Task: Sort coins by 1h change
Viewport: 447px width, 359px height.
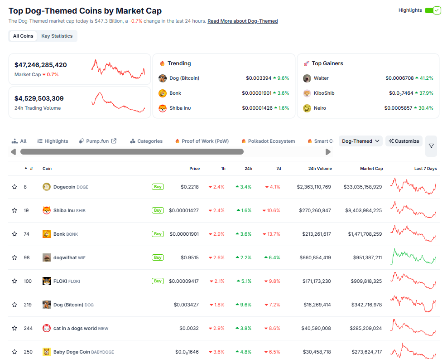Action: tap(223, 169)
